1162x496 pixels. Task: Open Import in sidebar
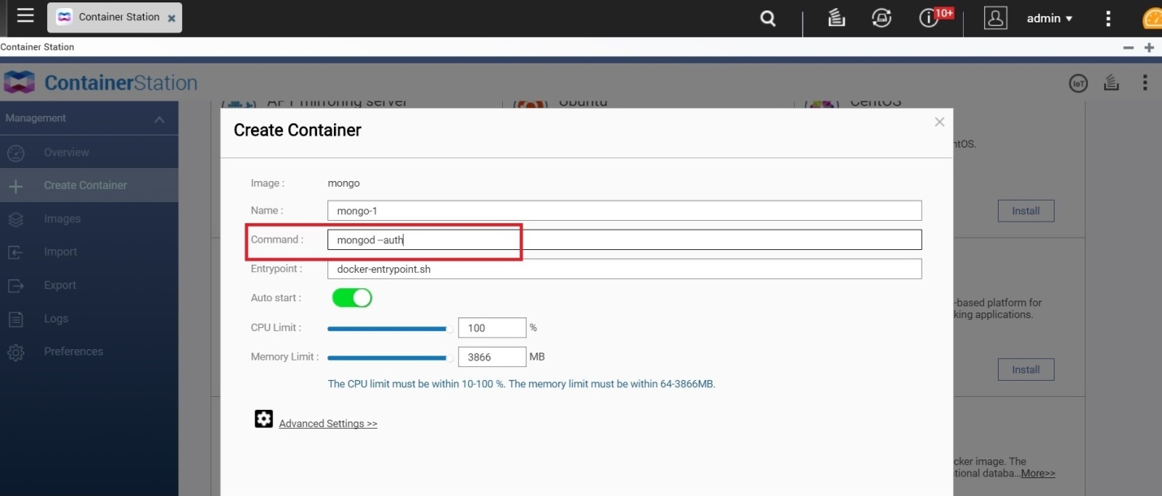click(89, 252)
